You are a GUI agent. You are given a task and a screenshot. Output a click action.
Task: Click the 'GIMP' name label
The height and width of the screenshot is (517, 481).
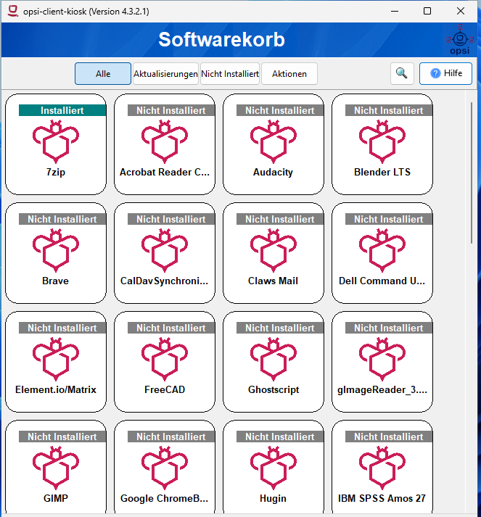(55, 499)
